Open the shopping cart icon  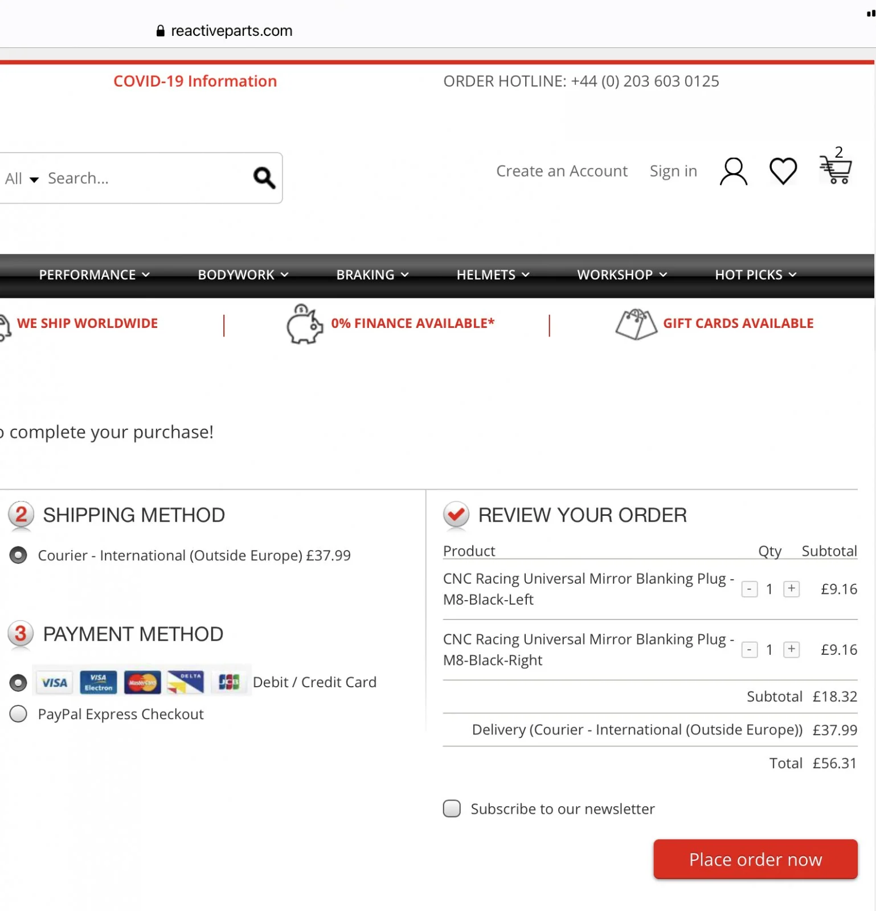click(x=835, y=169)
